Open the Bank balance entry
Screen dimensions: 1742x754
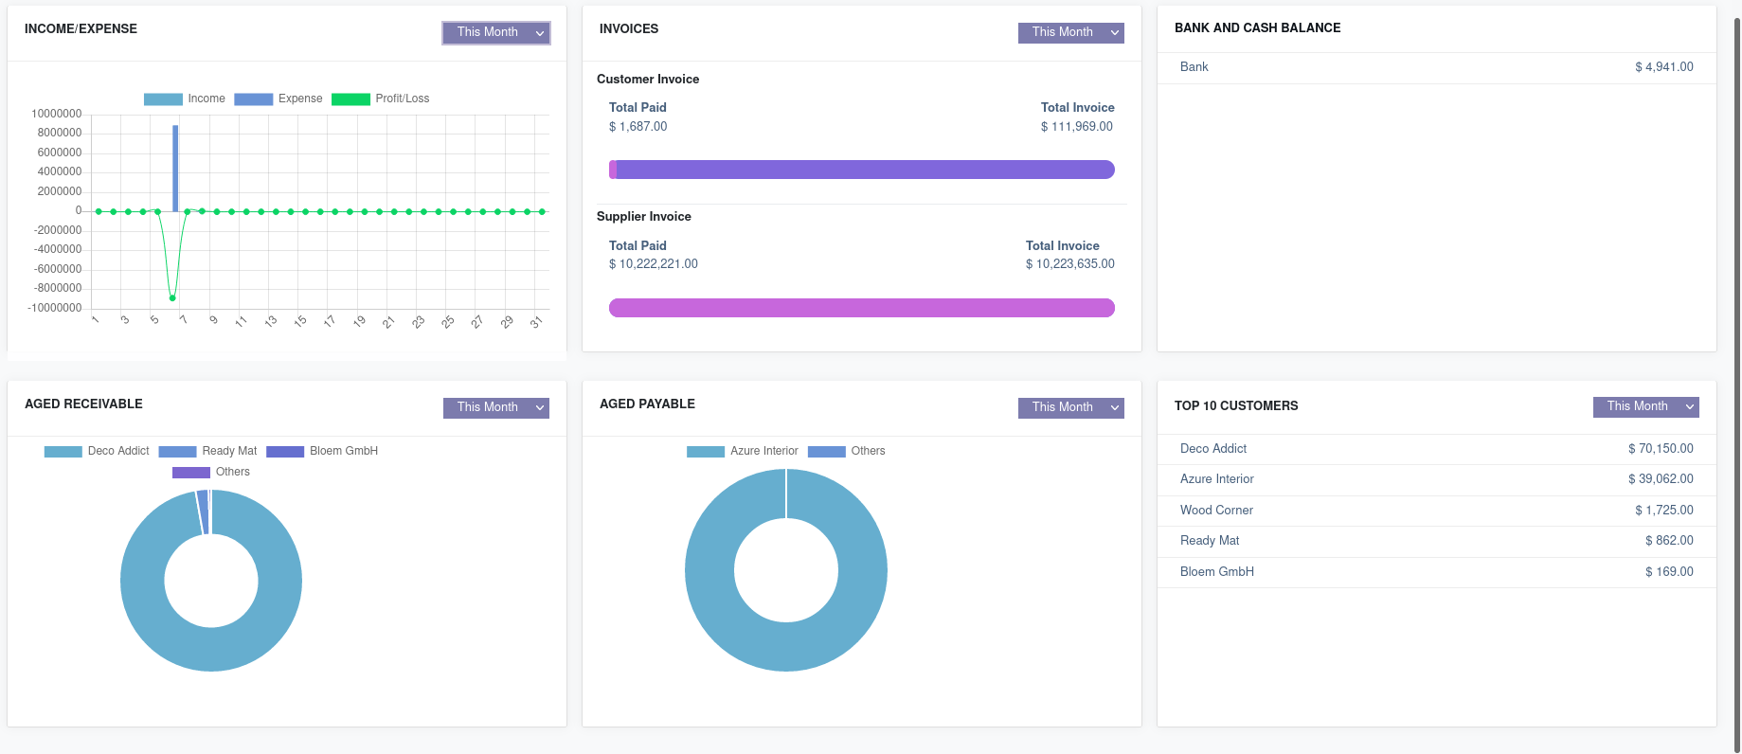click(1194, 67)
